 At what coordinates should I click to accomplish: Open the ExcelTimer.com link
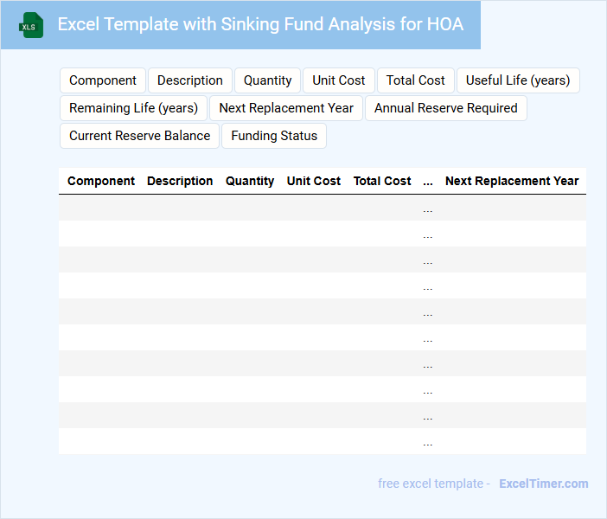pyautogui.click(x=544, y=484)
